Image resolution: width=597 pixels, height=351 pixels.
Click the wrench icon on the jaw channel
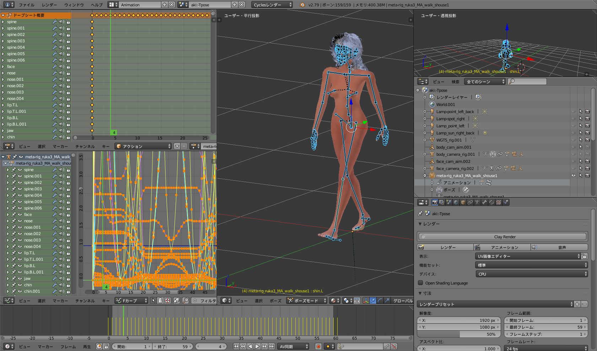[x=55, y=131]
